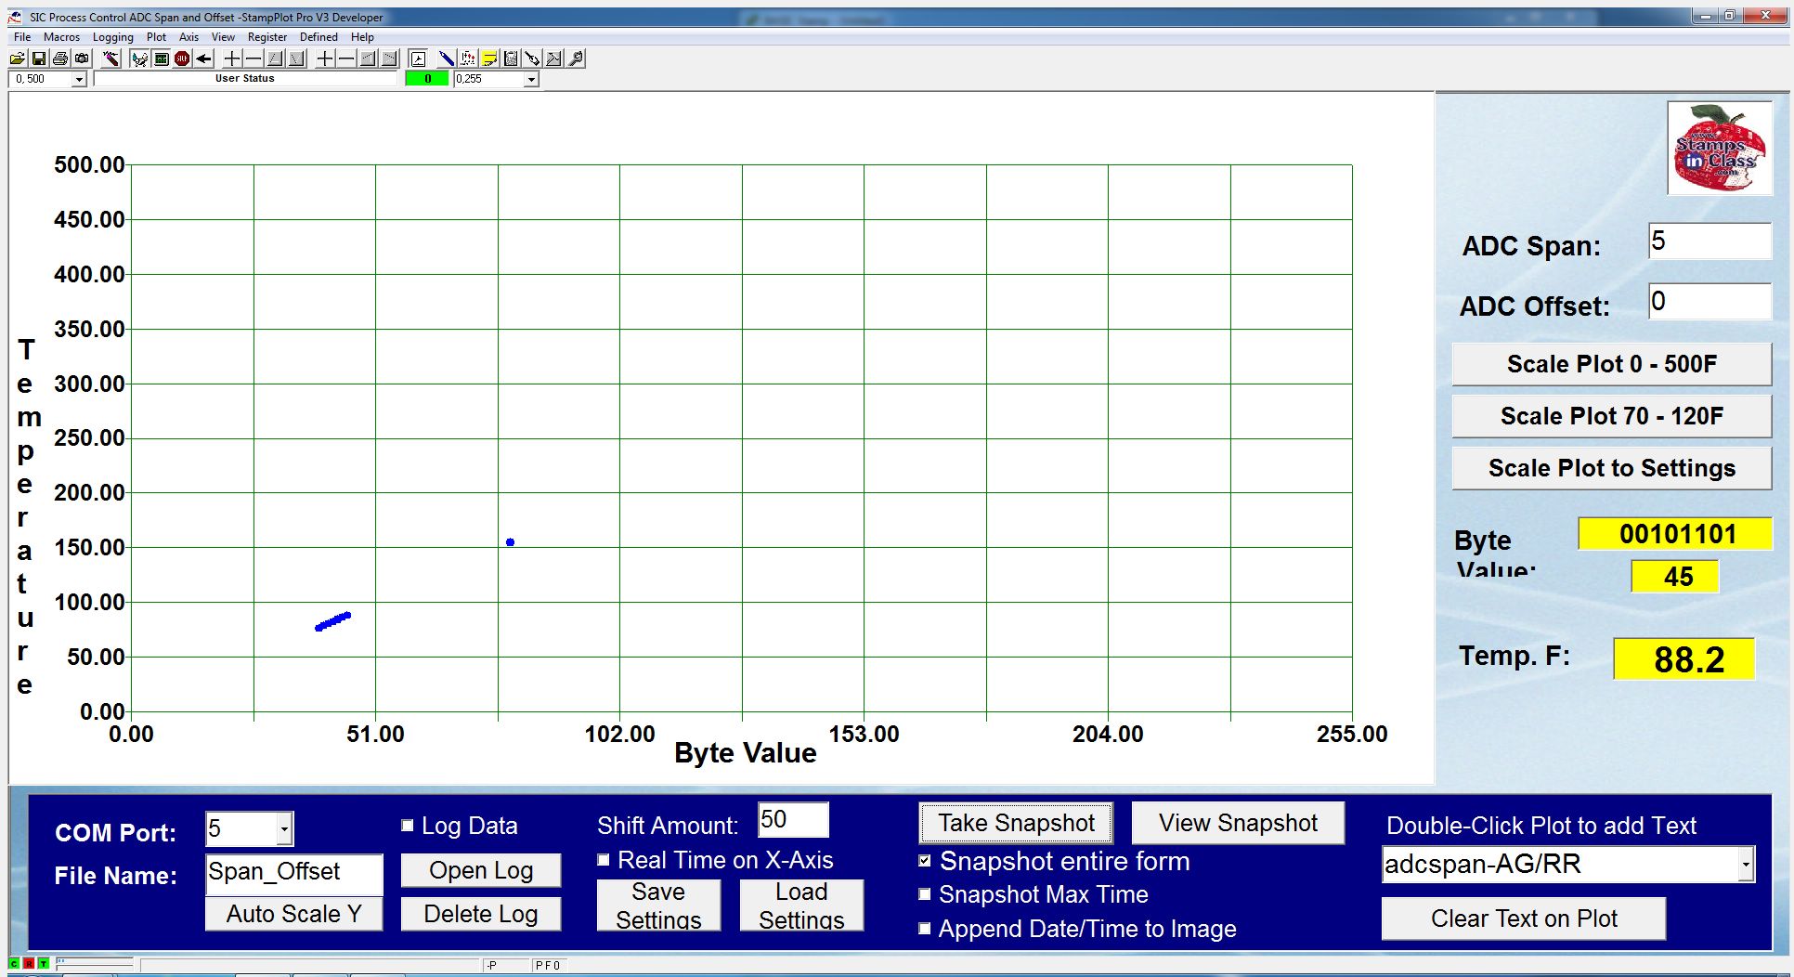The image size is (1794, 977).
Task: Enable the Log Data checkbox
Action: (407, 825)
